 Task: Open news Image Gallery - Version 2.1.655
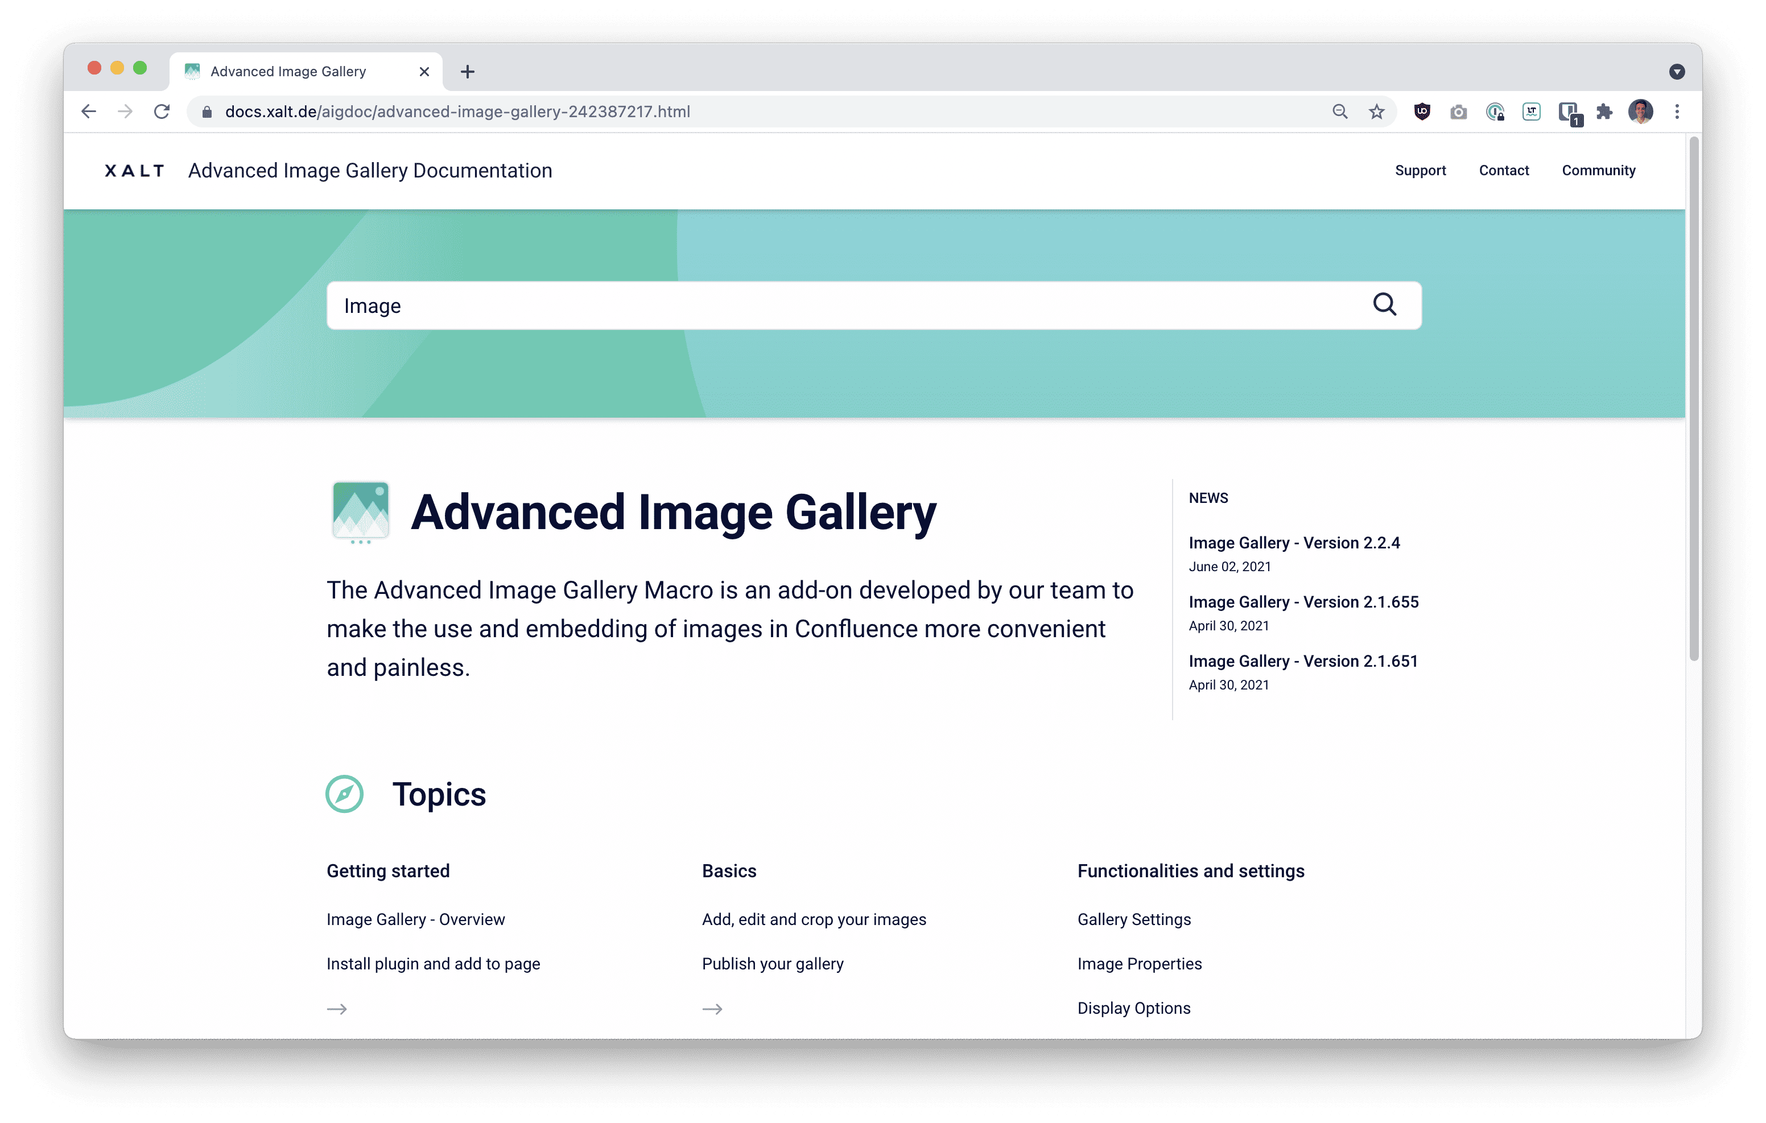click(1303, 601)
